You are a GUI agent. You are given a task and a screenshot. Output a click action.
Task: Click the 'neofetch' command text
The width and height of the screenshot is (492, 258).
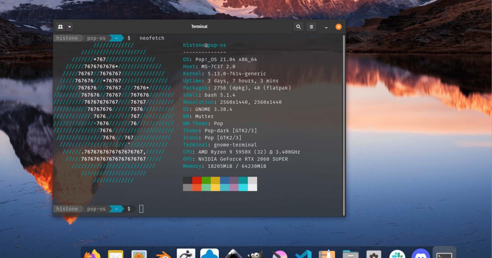pyautogui.click(x=152, y=38)
